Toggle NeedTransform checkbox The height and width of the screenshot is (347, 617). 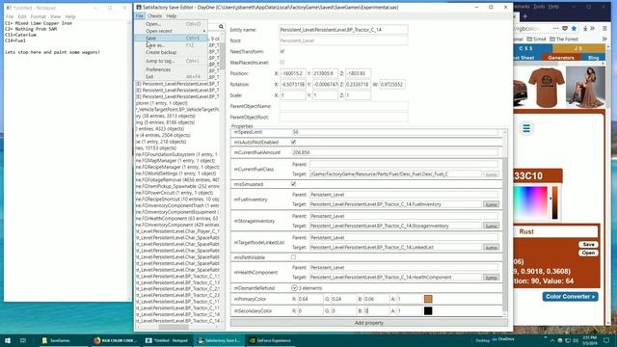click(x=282, y=51)
